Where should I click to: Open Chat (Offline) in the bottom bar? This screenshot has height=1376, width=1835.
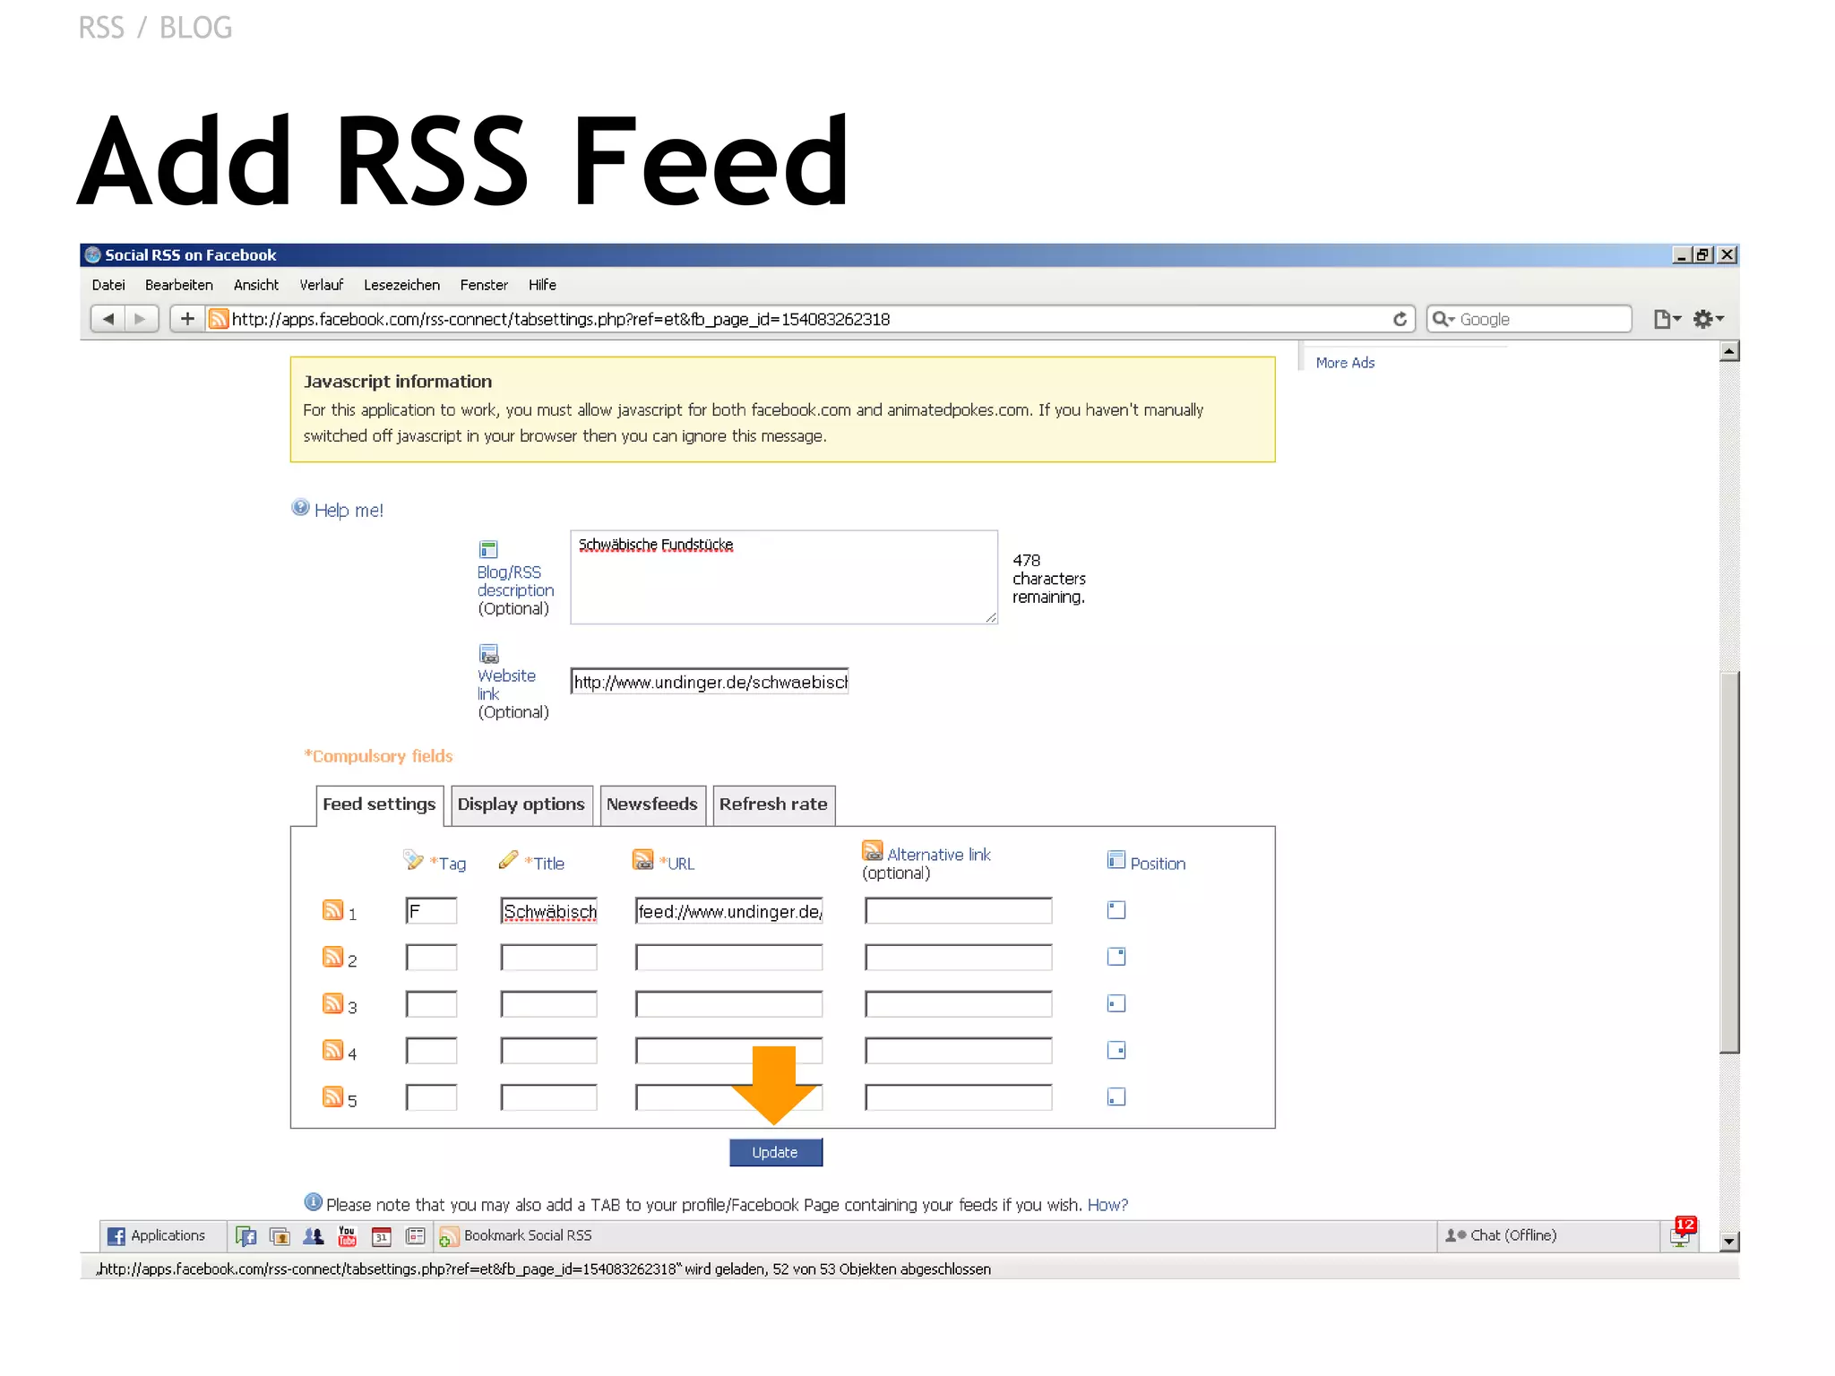(1501, 1235)
